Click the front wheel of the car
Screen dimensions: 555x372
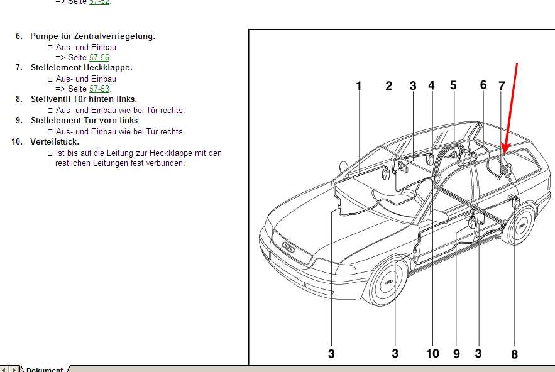pyautogui.click(x=390, y=281)
